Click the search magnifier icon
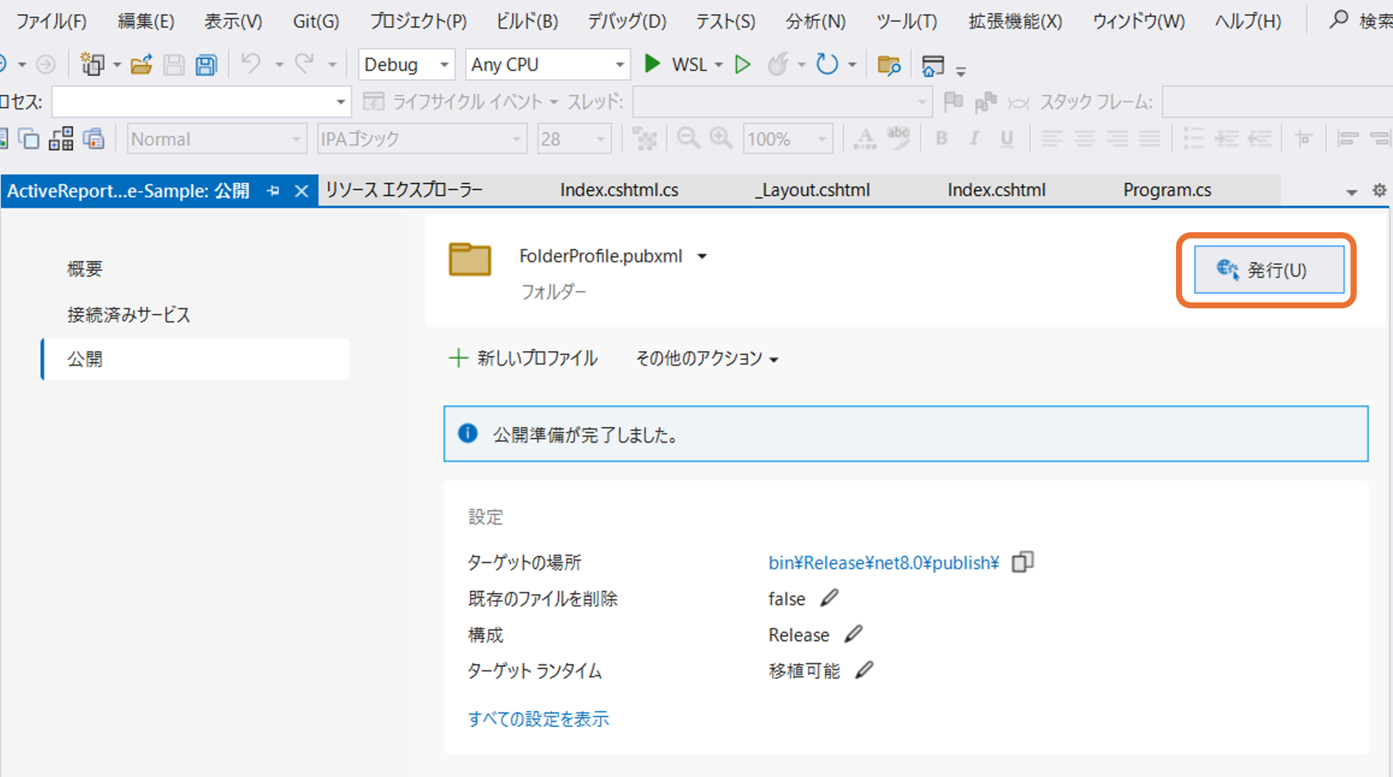The width and height of the screenshot is (1393, 777). (1339, 20)
